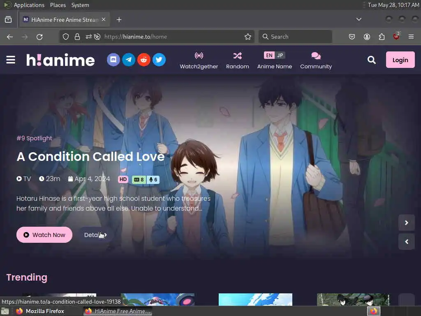
Task: Open the System menu
Action: 80,5
